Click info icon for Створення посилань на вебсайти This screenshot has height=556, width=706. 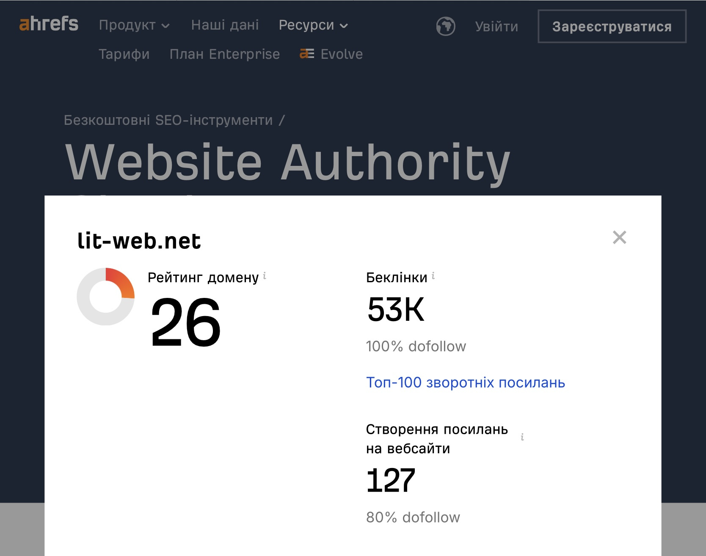522,437
